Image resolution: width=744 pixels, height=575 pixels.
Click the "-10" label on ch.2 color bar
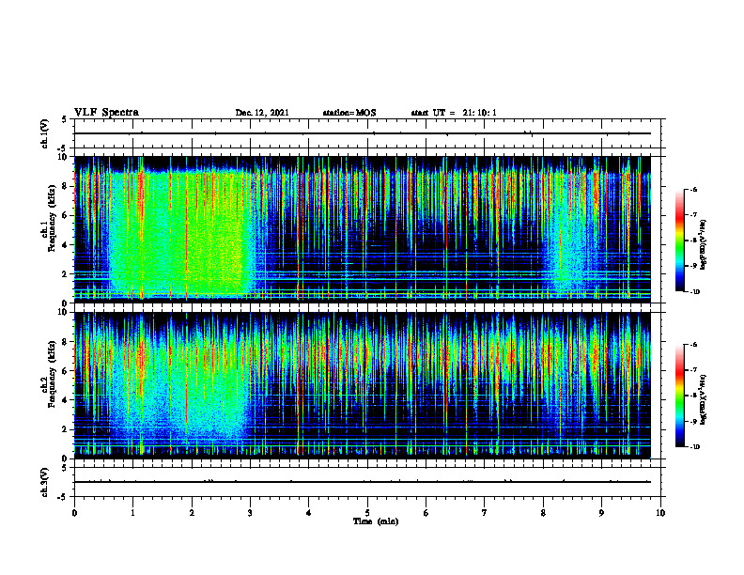pyautogui.click(x=694, y=447)
